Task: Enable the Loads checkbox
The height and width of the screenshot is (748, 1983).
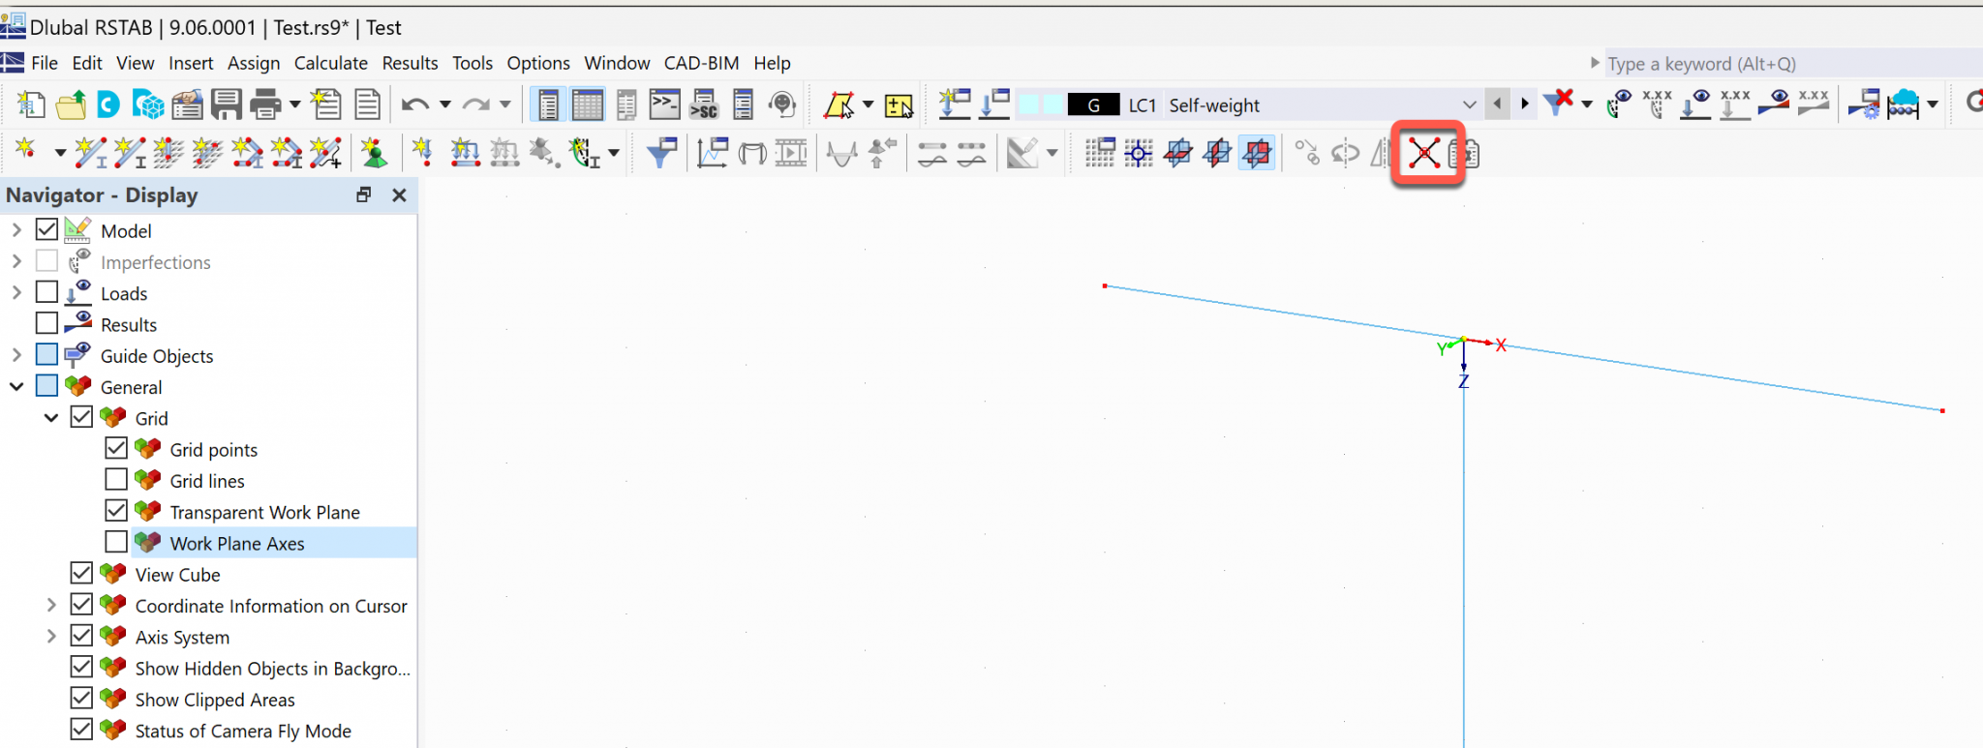Action: point(46,292)
